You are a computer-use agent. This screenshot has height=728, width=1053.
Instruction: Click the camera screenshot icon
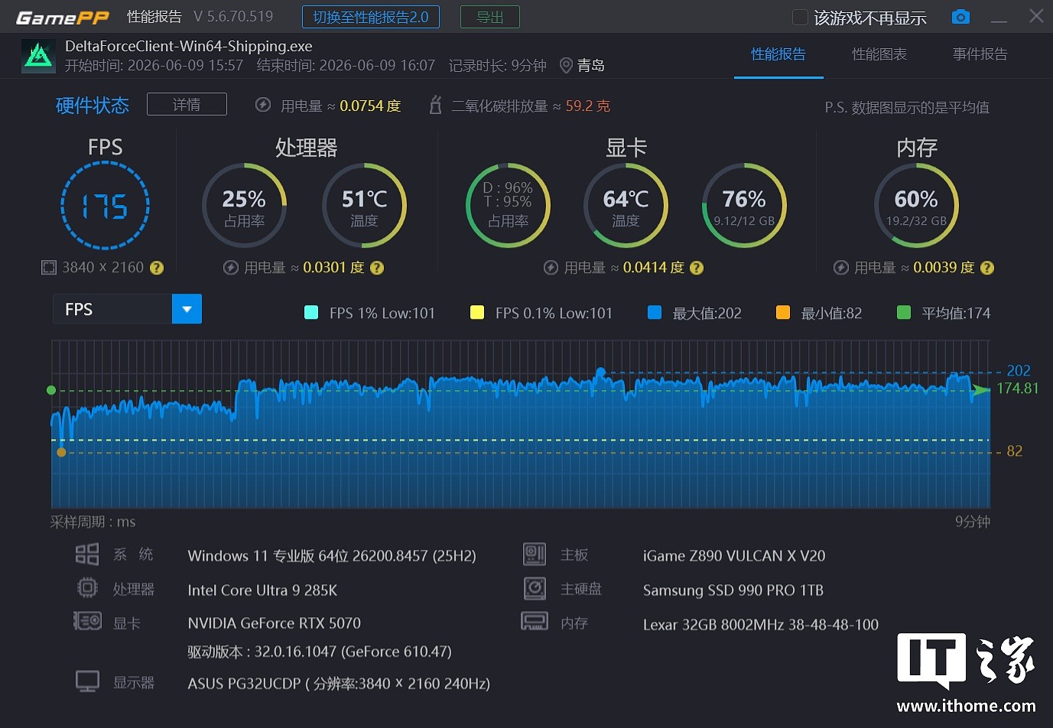tap(960, 17)
